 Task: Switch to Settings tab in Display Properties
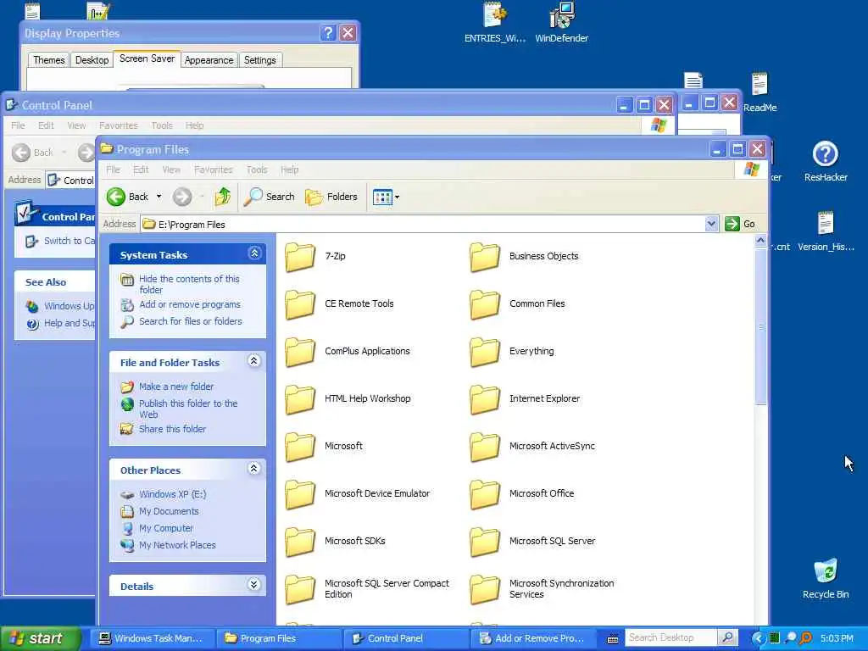click(259, 60)
